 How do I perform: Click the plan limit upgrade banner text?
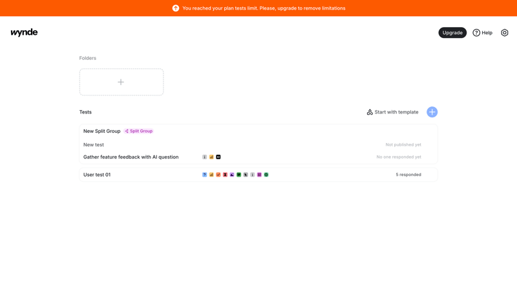tap(264, 8)
